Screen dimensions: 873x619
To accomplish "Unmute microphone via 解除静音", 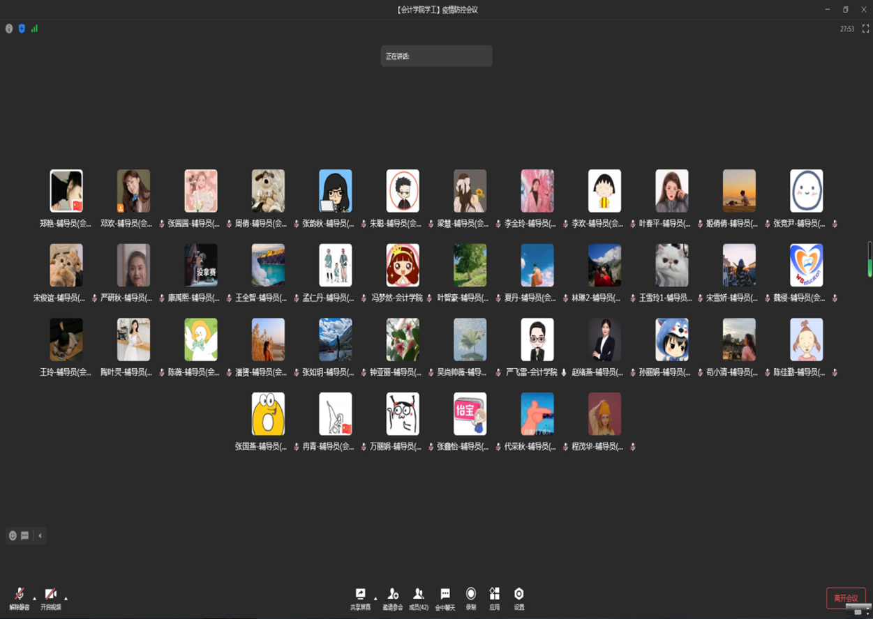I will [x=20, y=595].
